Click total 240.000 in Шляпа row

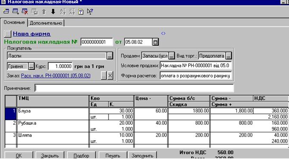(249, 141)
